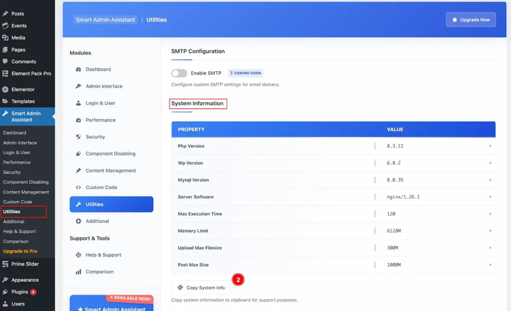Open Component Disabling in WordPress submenu
511x311 pixels.
pos(26,182)
